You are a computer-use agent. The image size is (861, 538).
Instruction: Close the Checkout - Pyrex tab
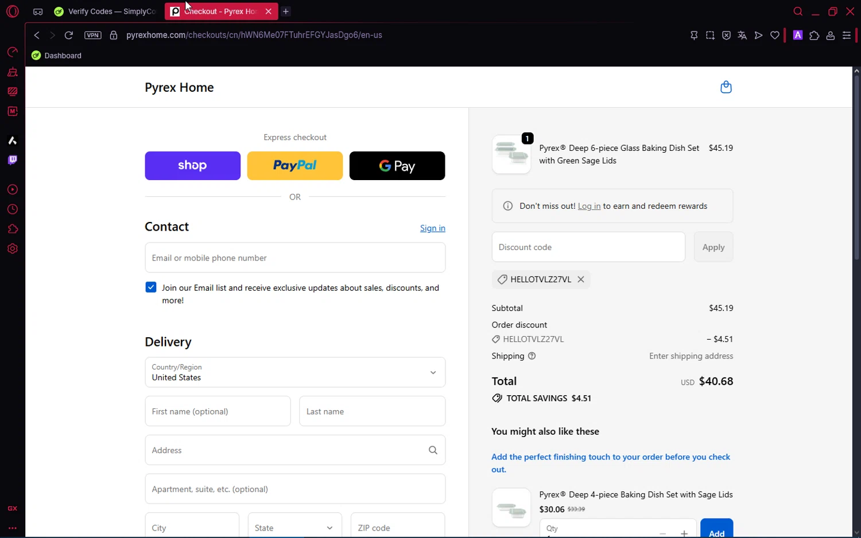(x=268, y=11)
